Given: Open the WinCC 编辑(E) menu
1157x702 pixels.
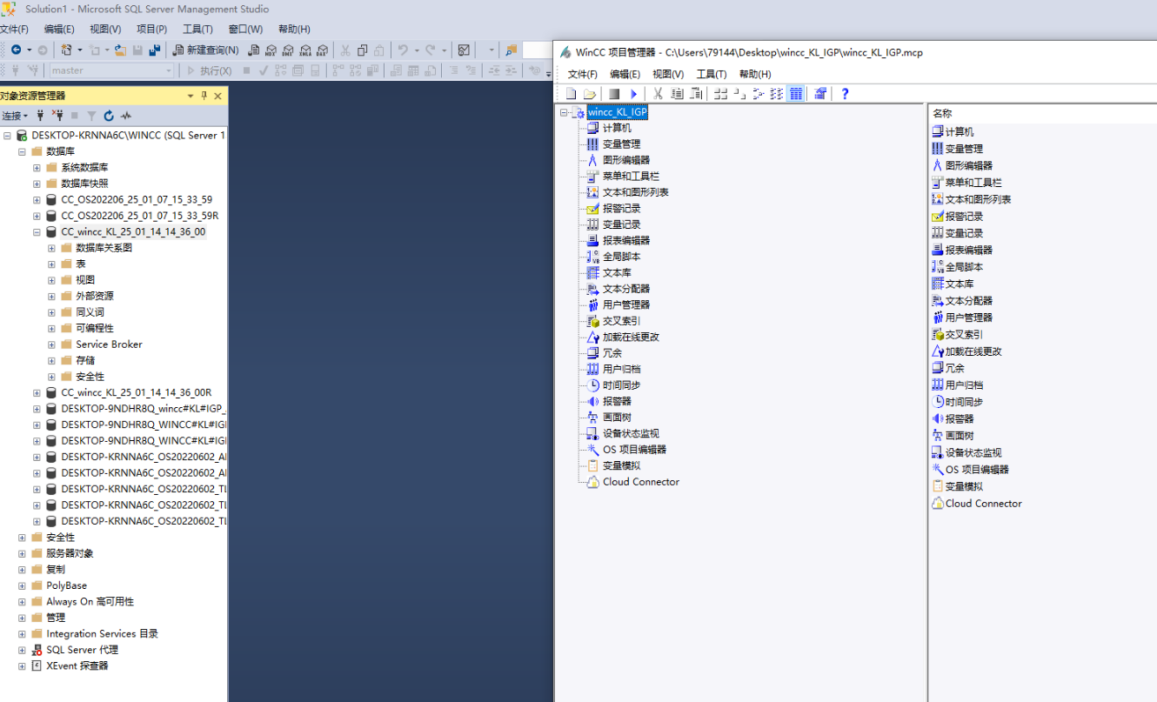Looking at the screenshot, I should click(x=622, y=74).
